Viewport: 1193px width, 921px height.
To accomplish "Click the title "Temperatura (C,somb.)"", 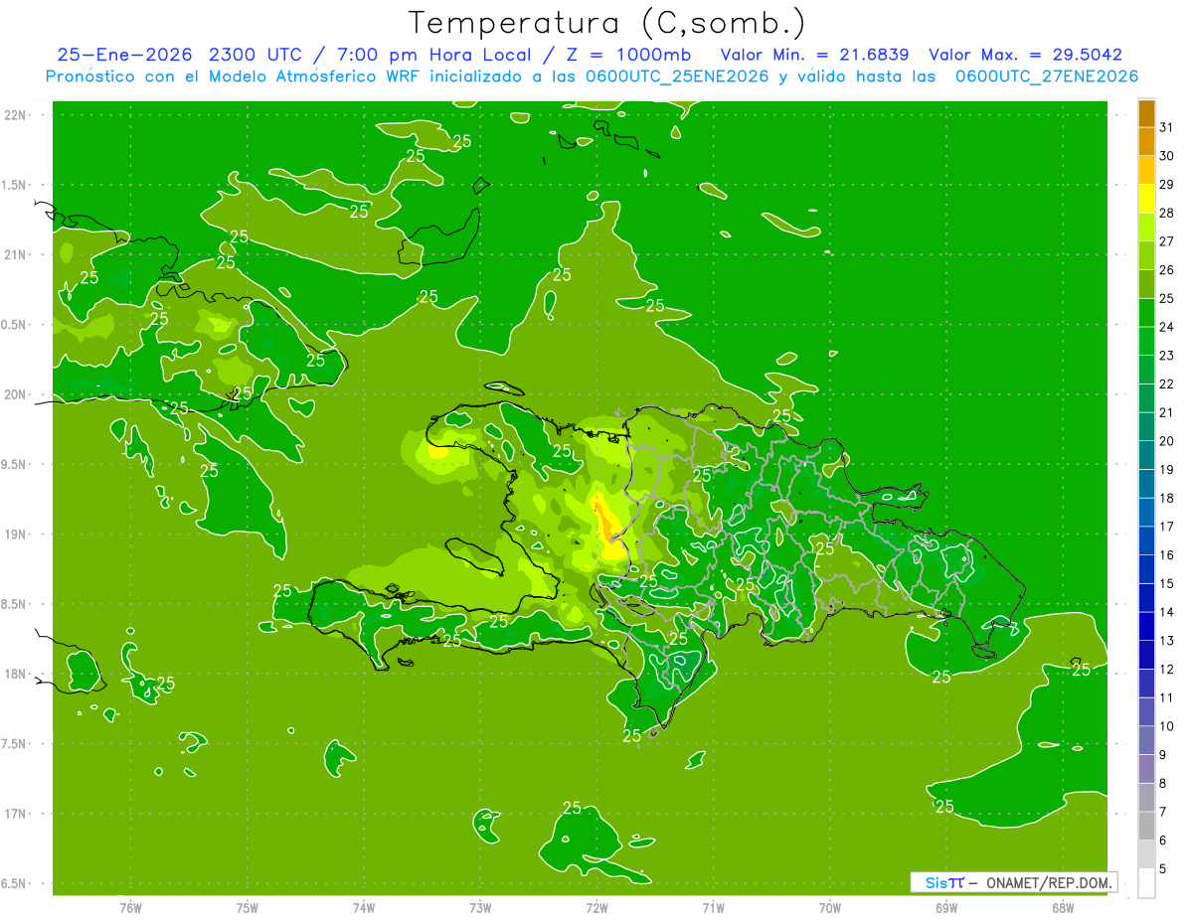I will click(606, 23).
